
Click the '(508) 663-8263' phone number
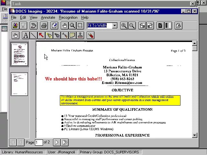(122, 79)
